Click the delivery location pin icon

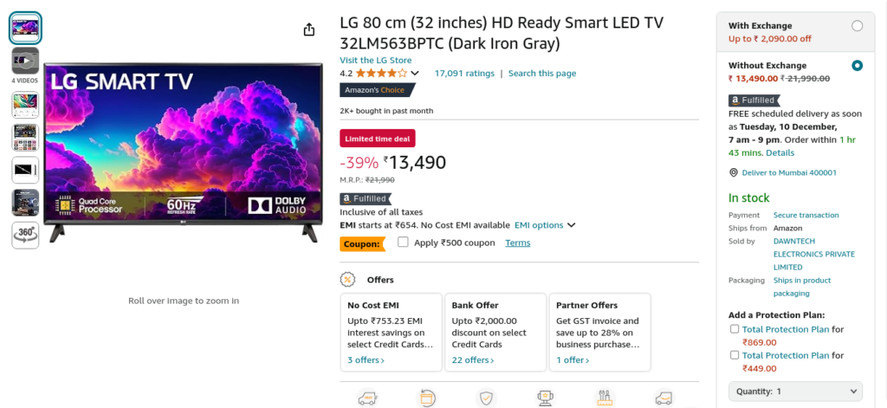coord(733,172)
